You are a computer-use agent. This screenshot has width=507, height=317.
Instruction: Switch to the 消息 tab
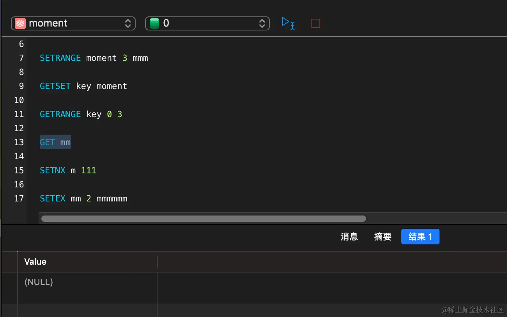349,237
